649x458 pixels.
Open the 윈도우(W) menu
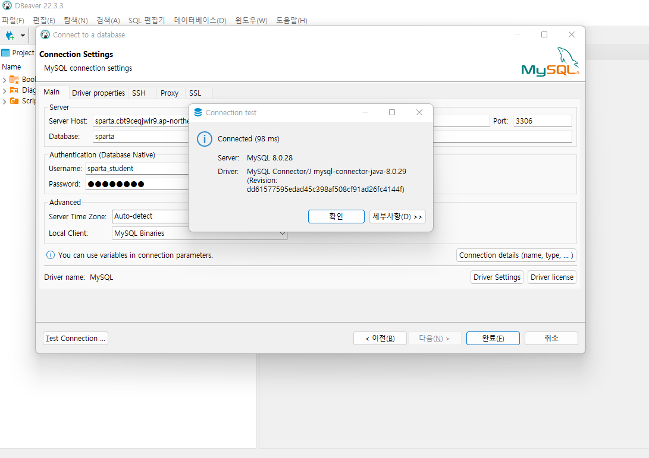[251, 21]
